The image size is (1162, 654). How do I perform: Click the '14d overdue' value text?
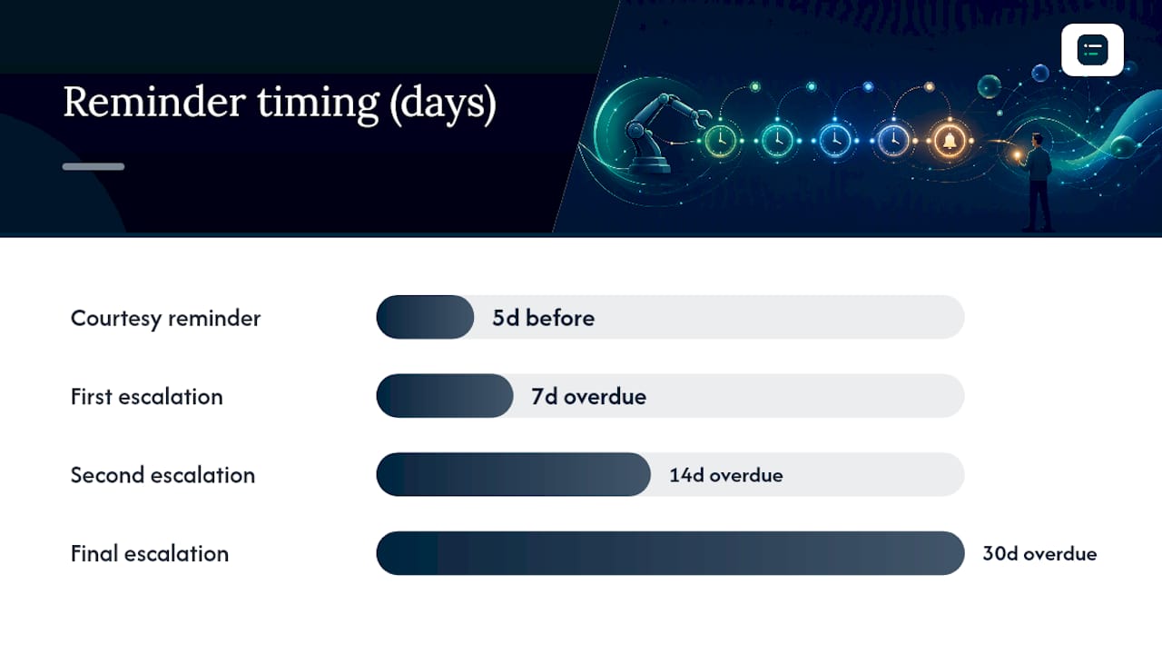point(726,475)
